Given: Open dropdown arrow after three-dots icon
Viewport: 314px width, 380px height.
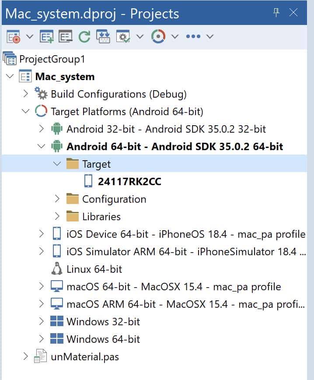Looking at the screenshot, I should point(210,37).
